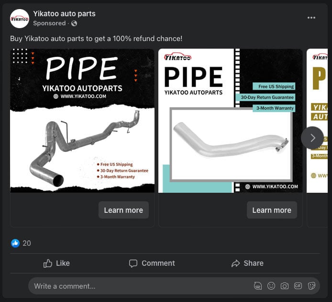Advance carousel with the next arrow
Screen dimensions: 332x302
point(312,137)
